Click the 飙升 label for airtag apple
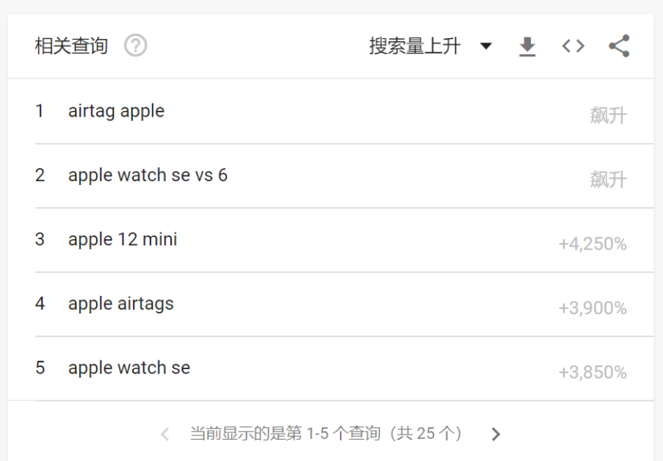663x461 pixels. click(608, 115)
